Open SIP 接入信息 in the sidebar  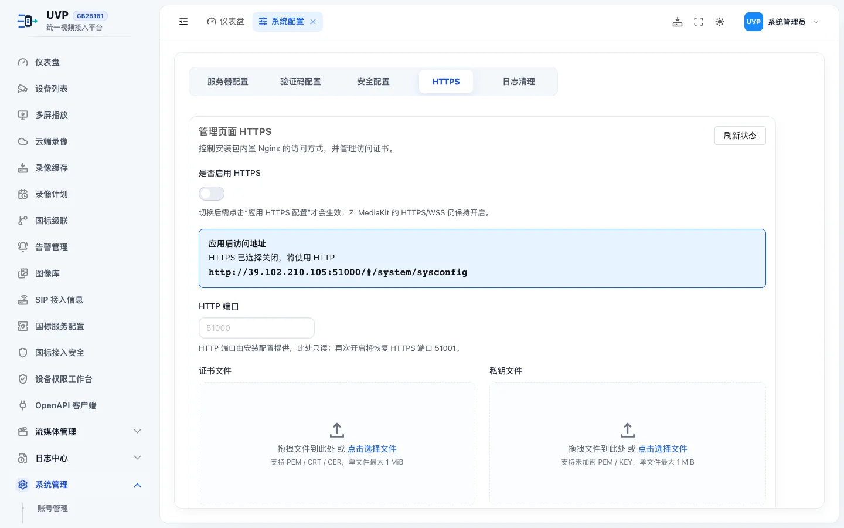coord(80,300)
